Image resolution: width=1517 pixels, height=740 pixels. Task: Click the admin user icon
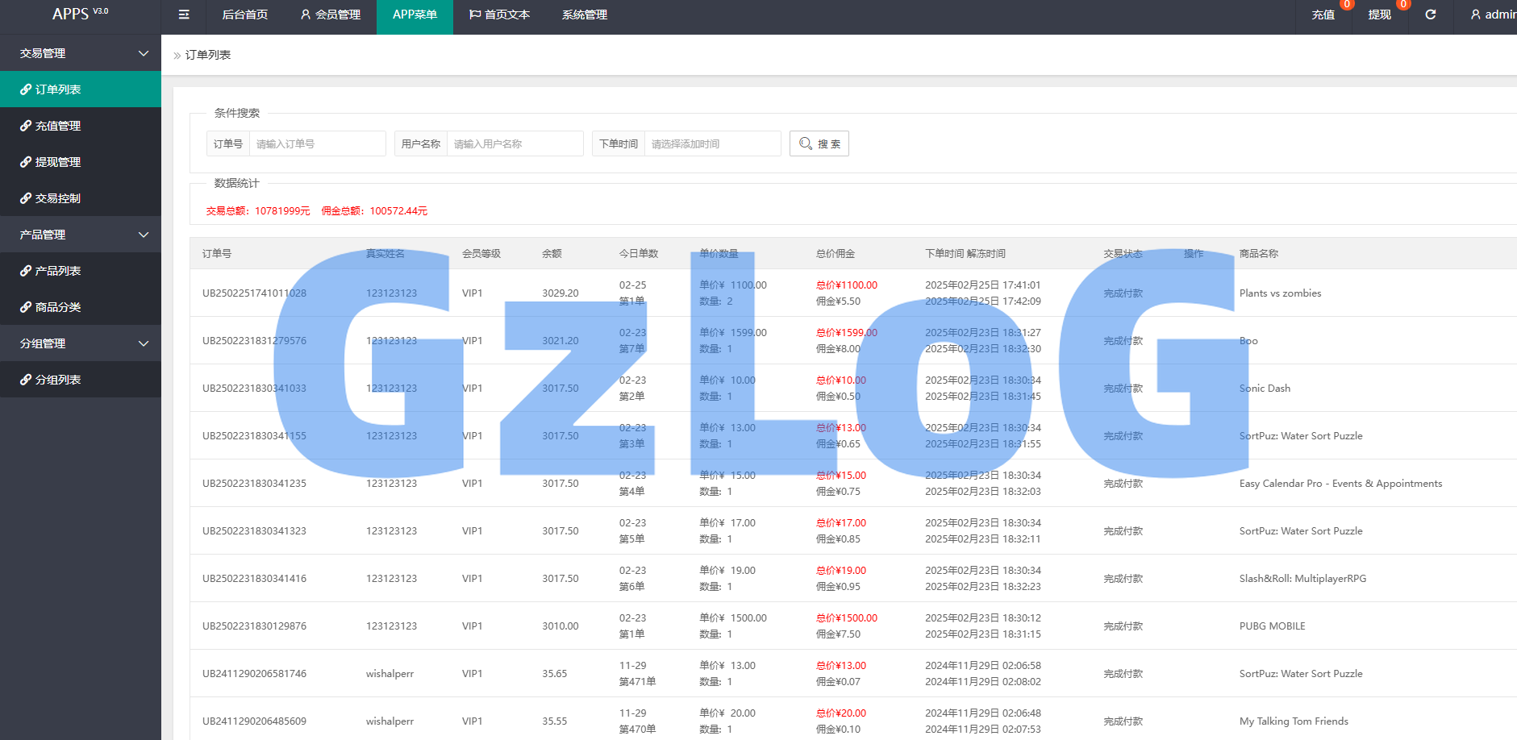(1475, 15)
